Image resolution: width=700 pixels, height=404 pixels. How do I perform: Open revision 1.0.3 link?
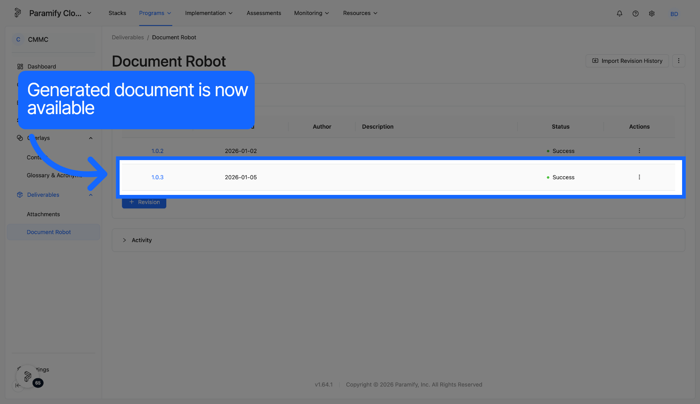(x=157, y=177)
